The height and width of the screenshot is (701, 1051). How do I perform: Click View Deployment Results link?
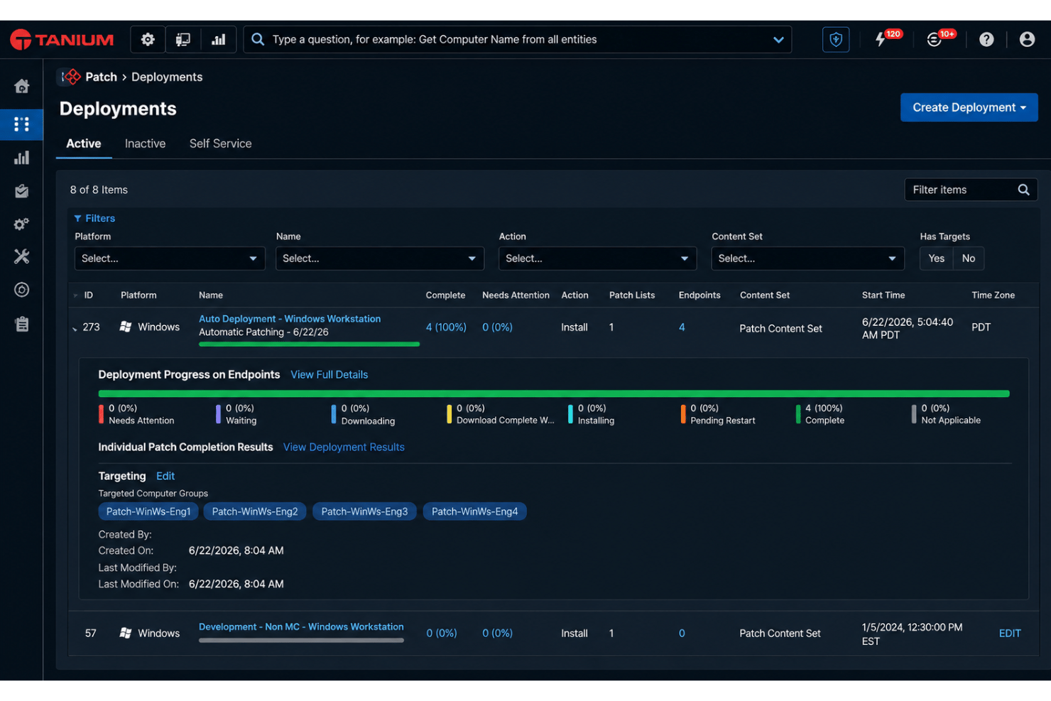pyautogui.click(x=344, y=447)
